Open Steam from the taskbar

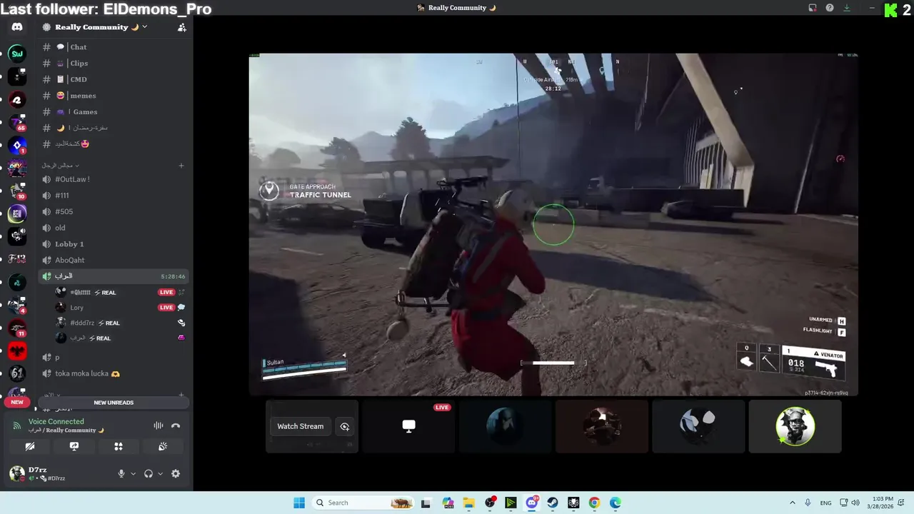pyautogui.click(x=553, y=503)
